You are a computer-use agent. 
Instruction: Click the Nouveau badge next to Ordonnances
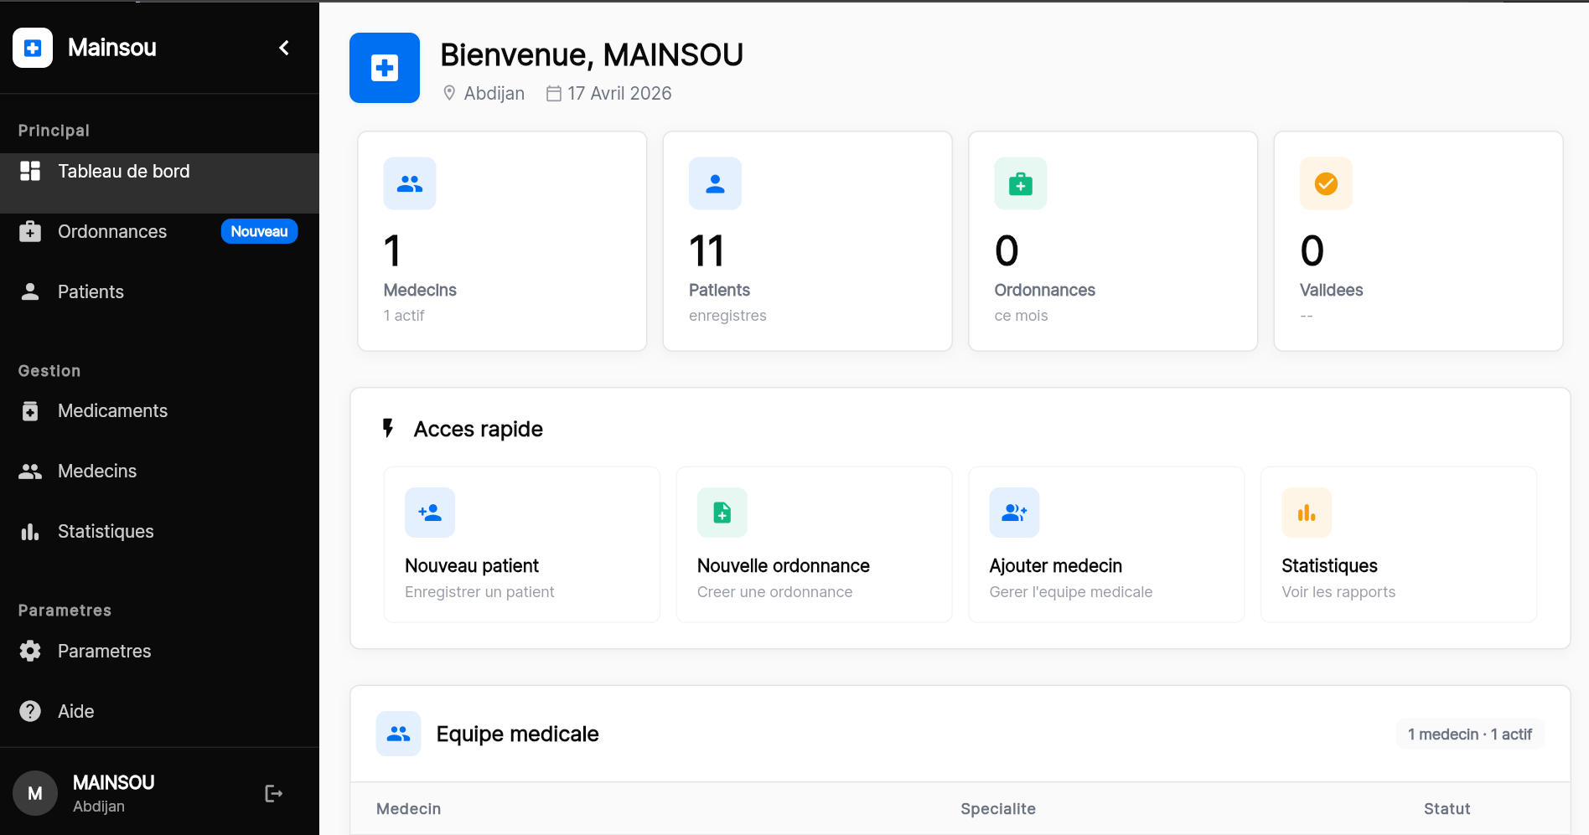point(259,231)
